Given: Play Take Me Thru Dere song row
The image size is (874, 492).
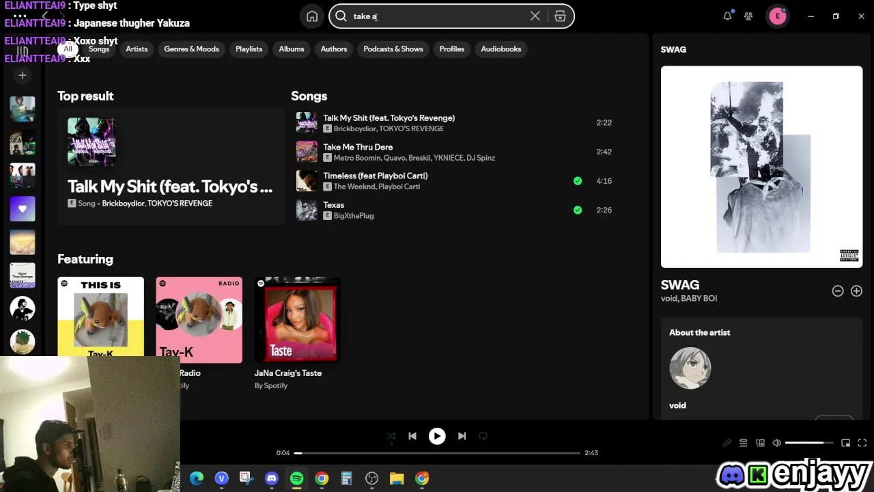Looking at the screenshot, I should 454,152.
